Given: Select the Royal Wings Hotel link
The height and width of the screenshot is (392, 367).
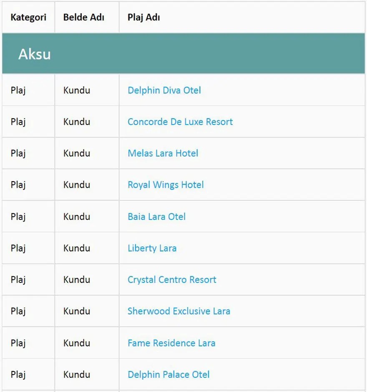Looking at the screenshot, I should tap(166, 185).
